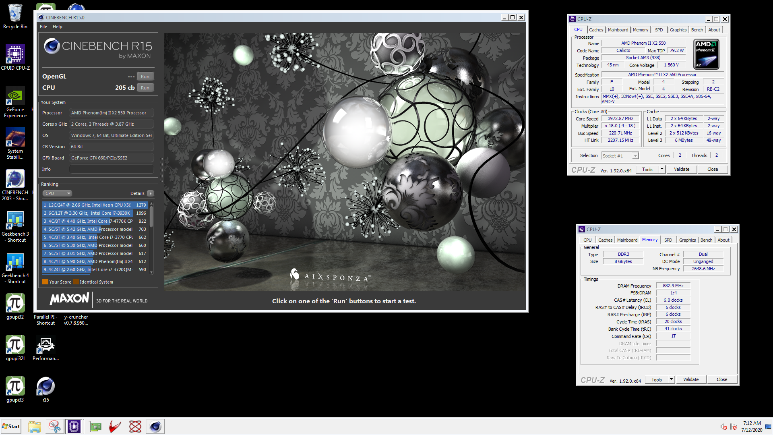Open SPD tab in lower CPU-Z window
773x435 pixels.
point(668,240)
